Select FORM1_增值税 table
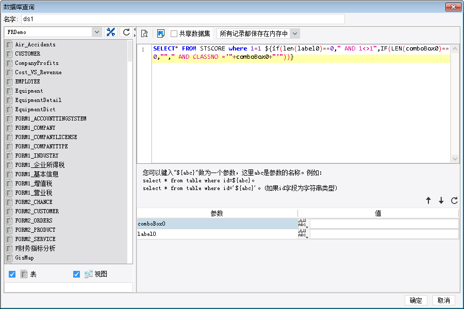Viewport: 464px width, 309px height. pos(34,183)
